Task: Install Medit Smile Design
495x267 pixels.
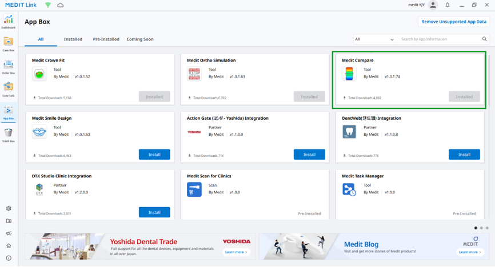Action: coord(154,155)
